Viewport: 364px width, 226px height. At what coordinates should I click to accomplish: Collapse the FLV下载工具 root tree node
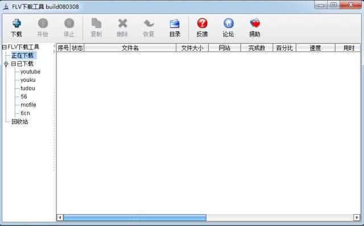click(x=4, y=47)
